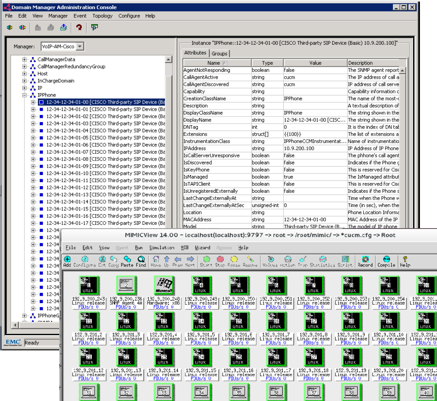Click the Topology Browser icon in Domain Manager
Screen dimensions: 437x401
pos(94,28)
